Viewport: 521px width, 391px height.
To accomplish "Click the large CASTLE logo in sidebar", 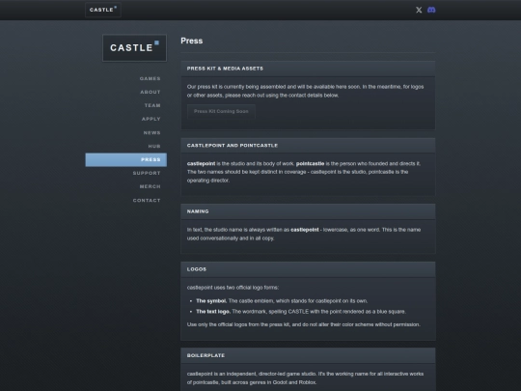I will click(x=134, y=48).
